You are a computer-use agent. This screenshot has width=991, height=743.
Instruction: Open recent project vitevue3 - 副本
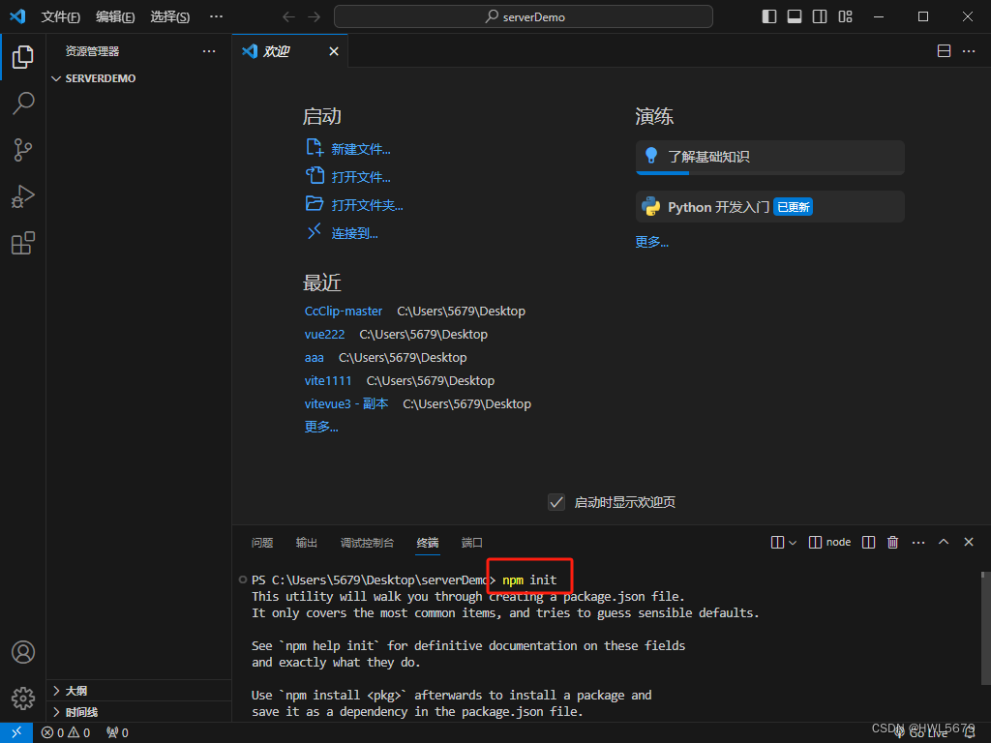point(346,403)
